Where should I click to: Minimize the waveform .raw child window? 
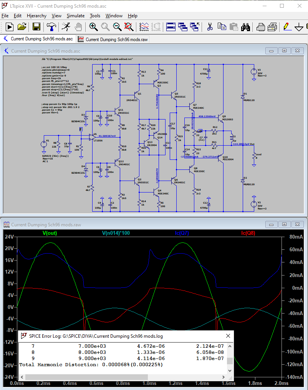[x=272, y=224]
